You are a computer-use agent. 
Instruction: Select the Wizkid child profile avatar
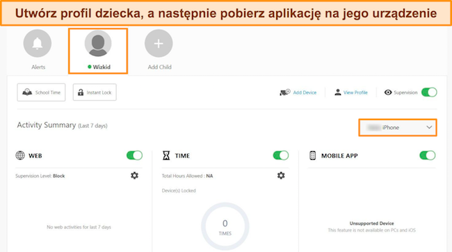coord(98,44)
